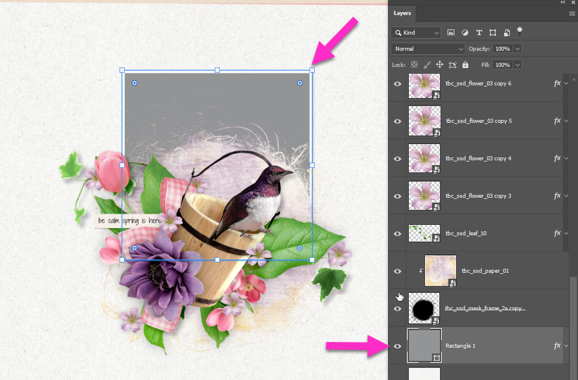
Task: Click the top-right transform corner handle
Action: pyautogui.click(x=312, y=70)
